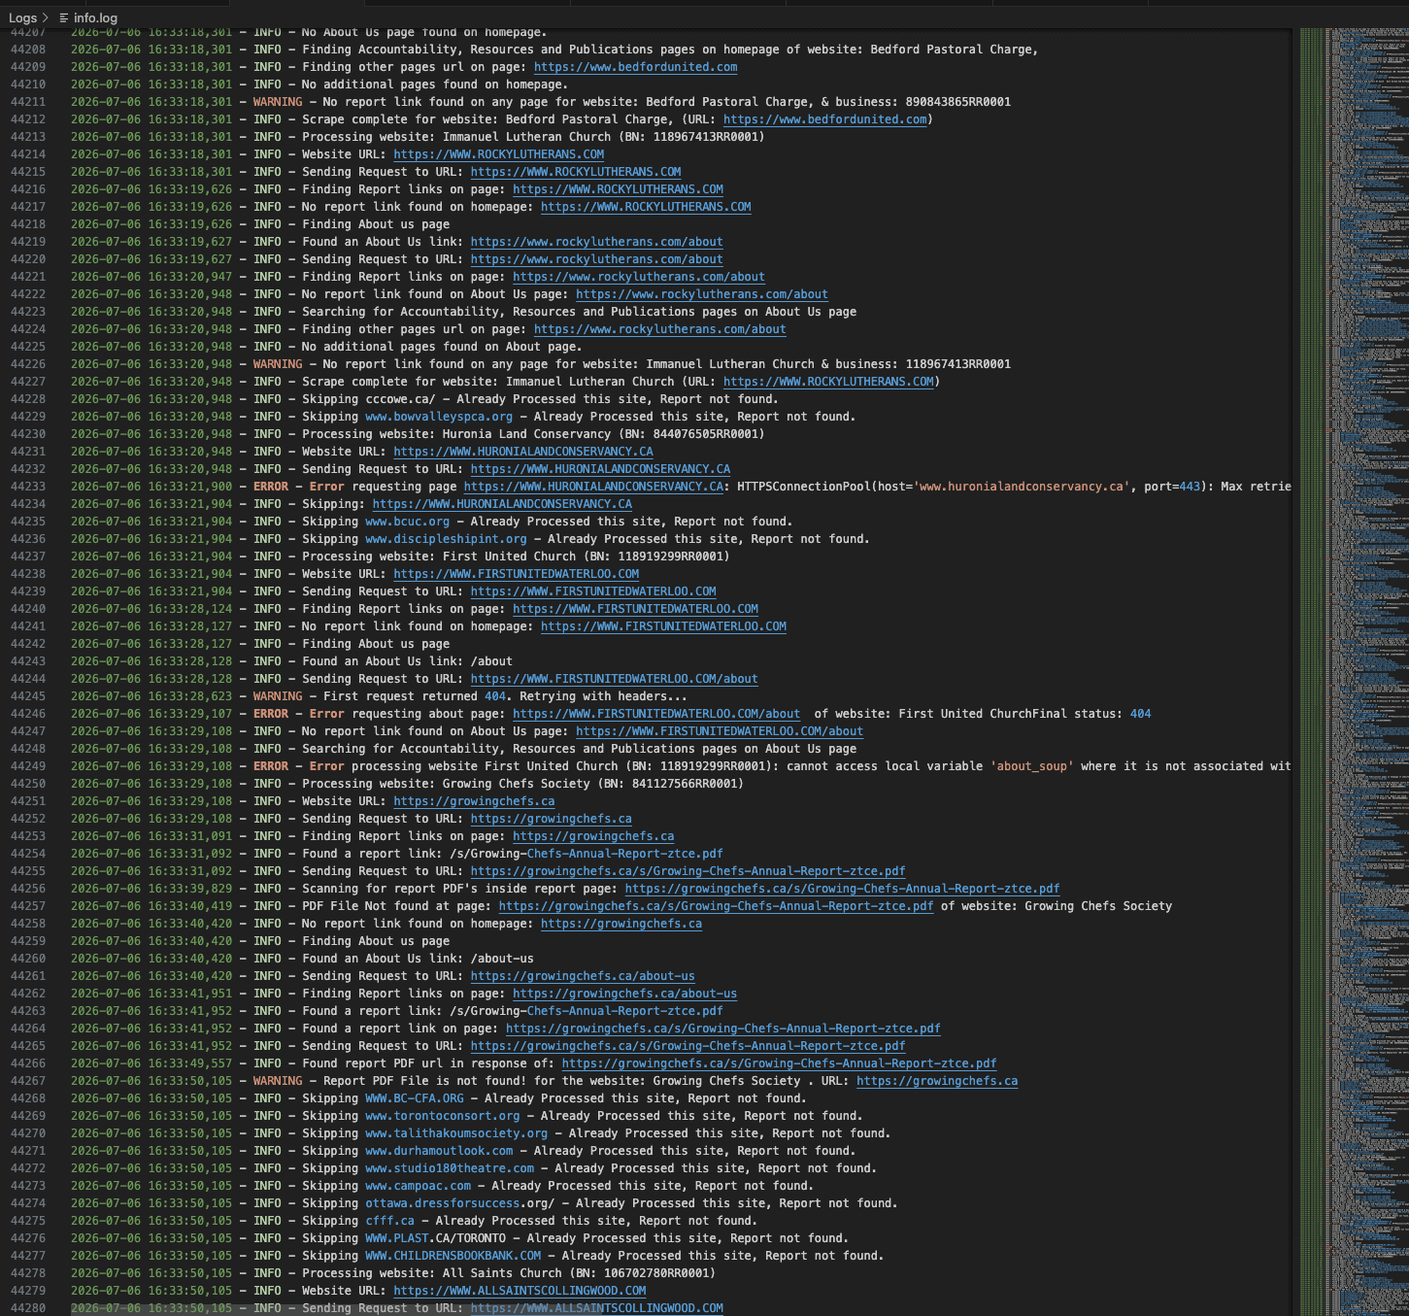Click the WWW.BC-CFA.ORG text
This screenshot has width=1409, height=1316.
click(415, 1098)
